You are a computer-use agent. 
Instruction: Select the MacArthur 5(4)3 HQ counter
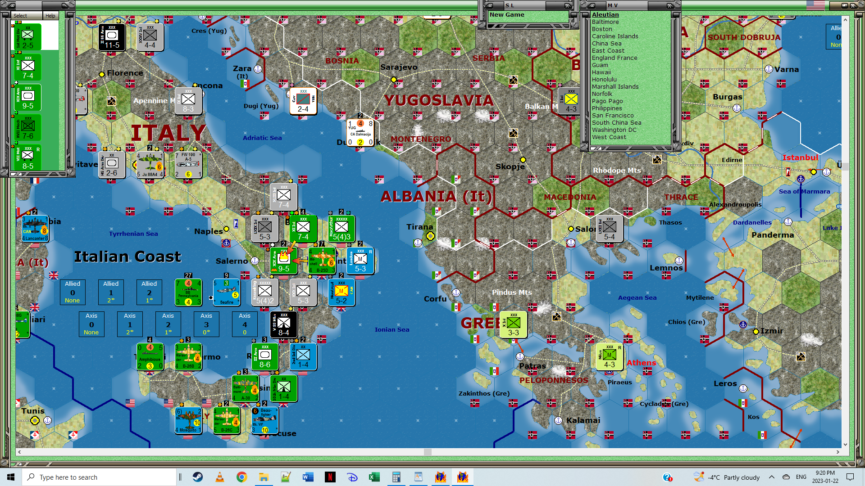341,229
